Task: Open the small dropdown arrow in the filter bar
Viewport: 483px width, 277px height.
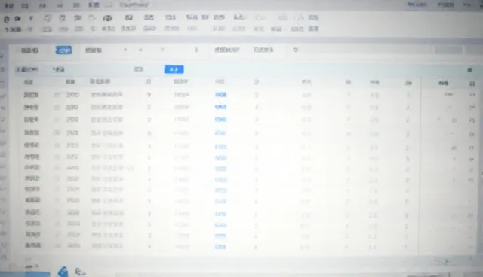Action: pyautogui.click(x=125, y=50)
